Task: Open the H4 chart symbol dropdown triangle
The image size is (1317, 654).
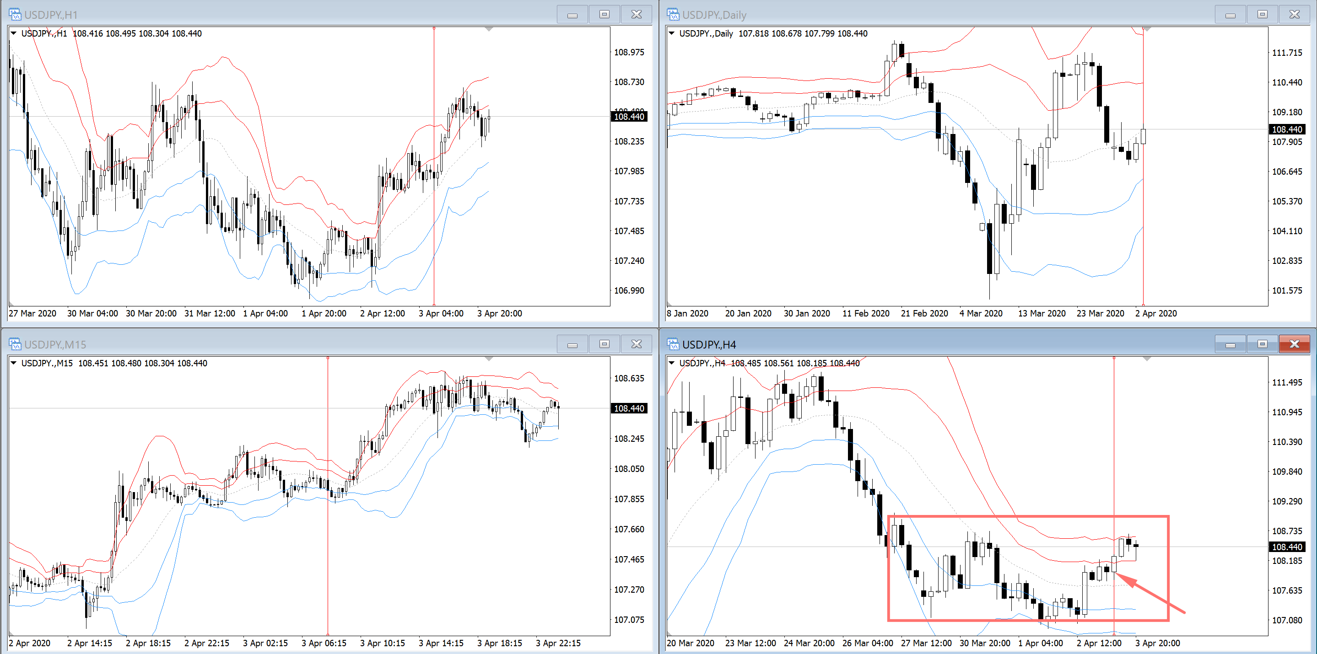Action: [x=672, y=363]
